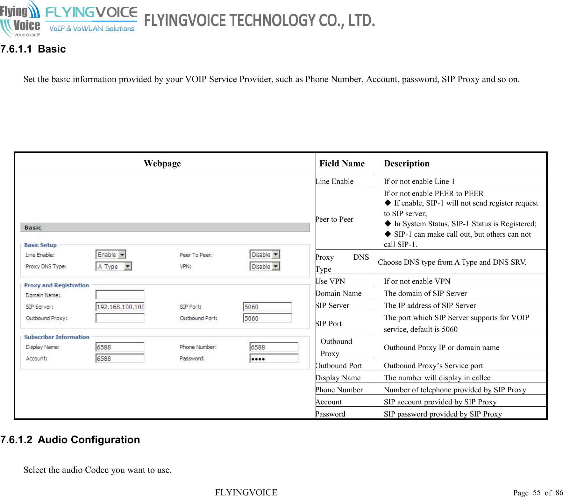Click the FlyingVoice Voice Over IP logo

(x=20, y=19)
